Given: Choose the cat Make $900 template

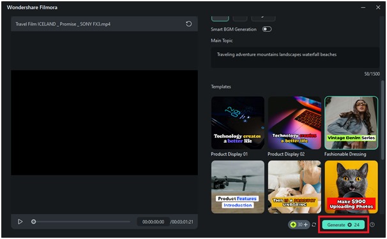Looking at the screenshot, I should click(x=351, y=187).
